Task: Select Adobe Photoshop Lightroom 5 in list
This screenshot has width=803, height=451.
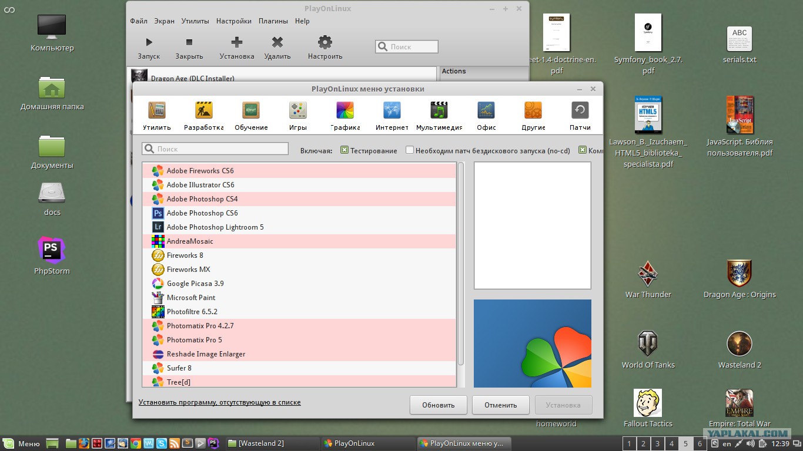Action: tap(299, 227)
